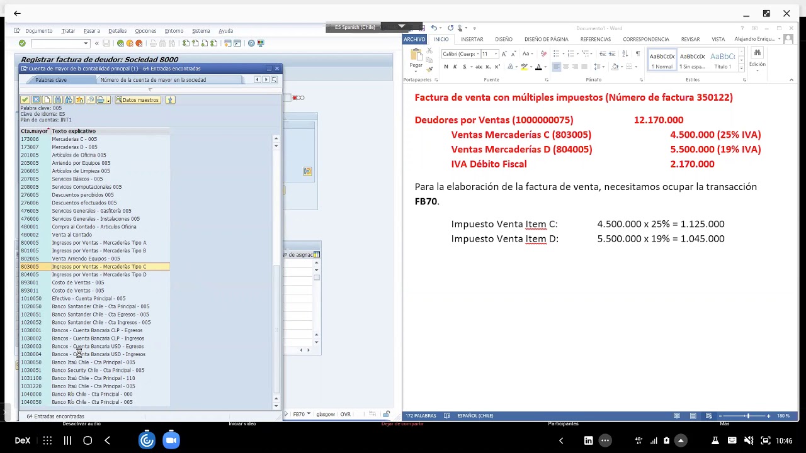Click the text highlight color icon in Word

[525, 67]
